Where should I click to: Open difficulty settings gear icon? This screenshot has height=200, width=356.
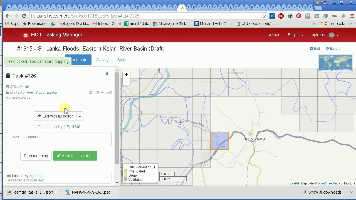pyautogui.click(x=27, y=87)
